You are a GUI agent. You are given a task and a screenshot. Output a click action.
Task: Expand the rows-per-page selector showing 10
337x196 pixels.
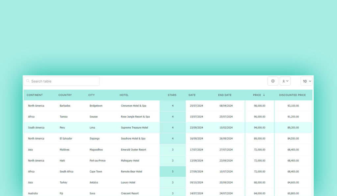306,81
